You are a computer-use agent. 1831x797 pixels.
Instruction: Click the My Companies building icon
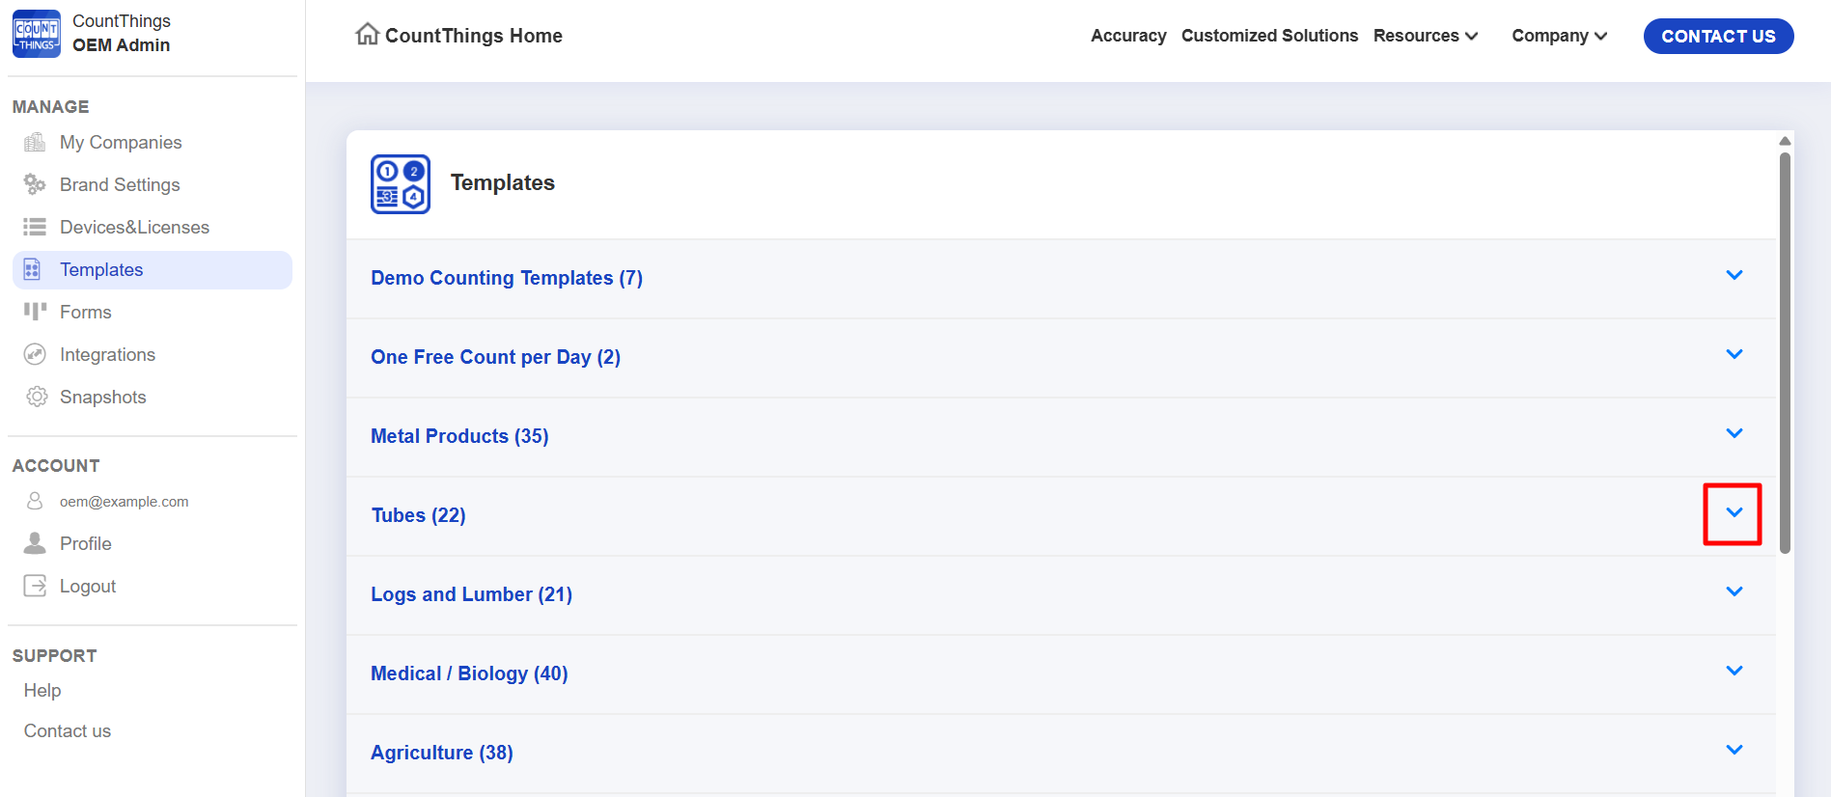[35, 143]
